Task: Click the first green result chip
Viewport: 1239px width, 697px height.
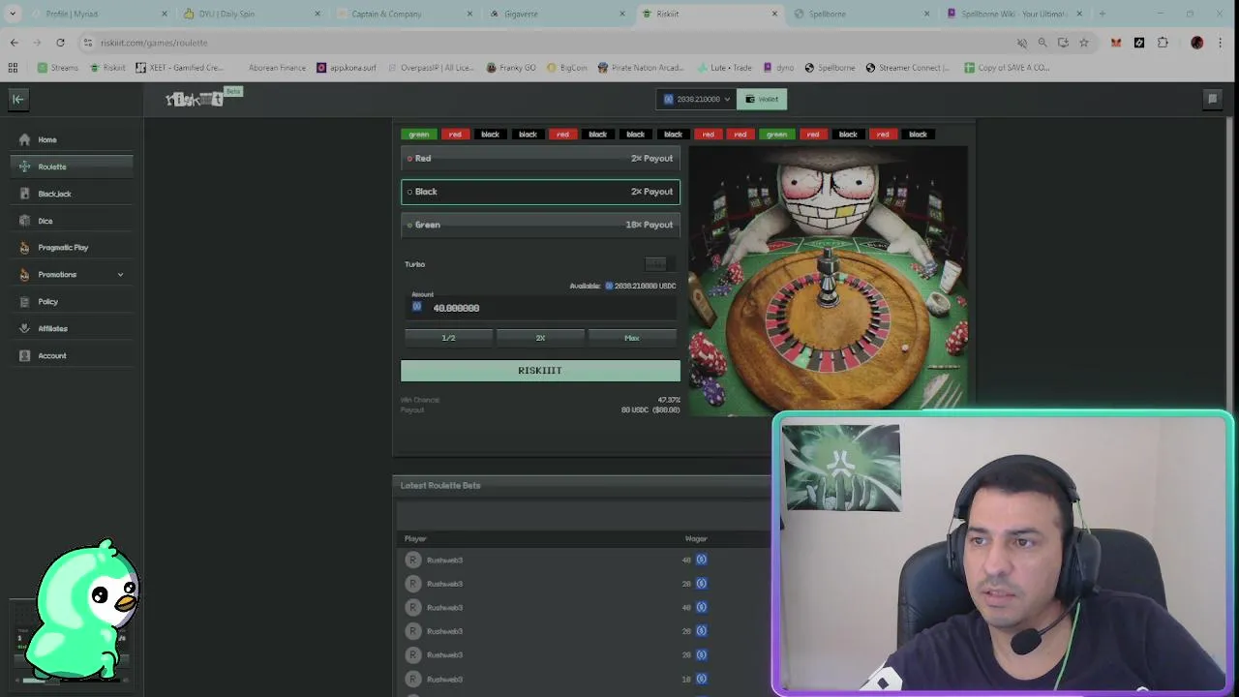Action: pos(418,135)
